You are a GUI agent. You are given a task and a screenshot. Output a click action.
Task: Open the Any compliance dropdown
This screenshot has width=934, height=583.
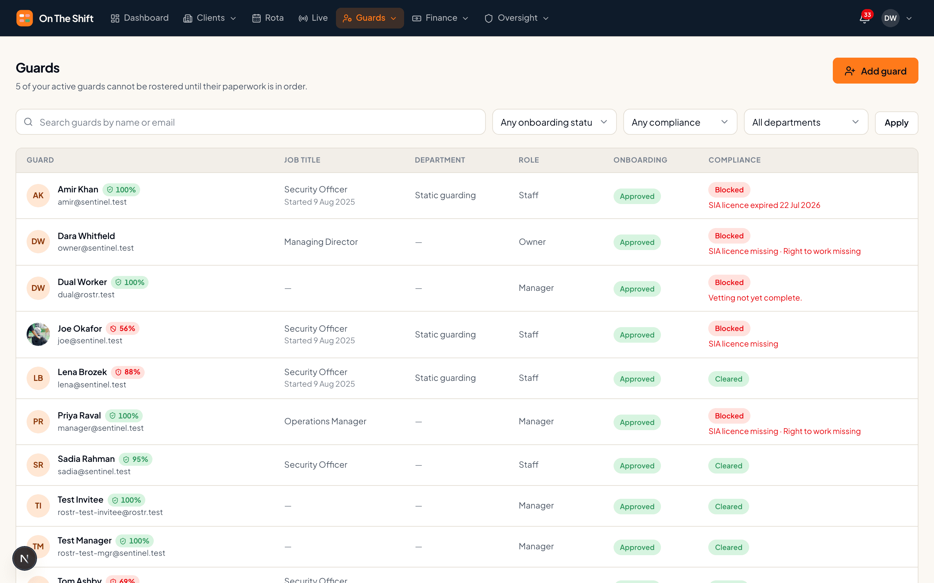(680, 122)
